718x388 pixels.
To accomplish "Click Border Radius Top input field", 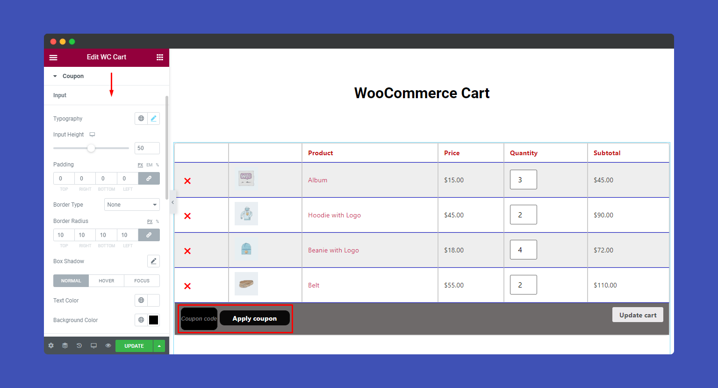I will click(64, 235).
